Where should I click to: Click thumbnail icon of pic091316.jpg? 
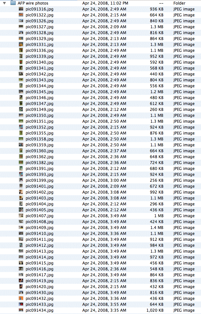coord(21,9)
